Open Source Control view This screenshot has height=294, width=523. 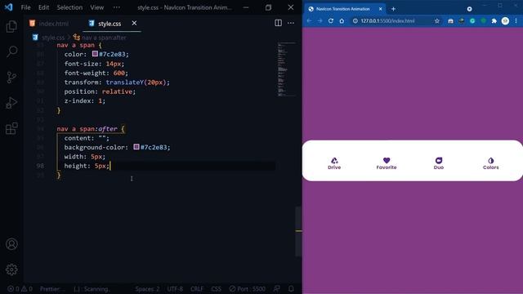click(11, 78)
